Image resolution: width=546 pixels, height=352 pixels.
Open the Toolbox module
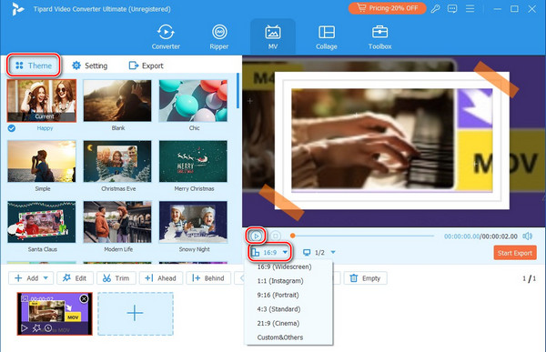379,37
